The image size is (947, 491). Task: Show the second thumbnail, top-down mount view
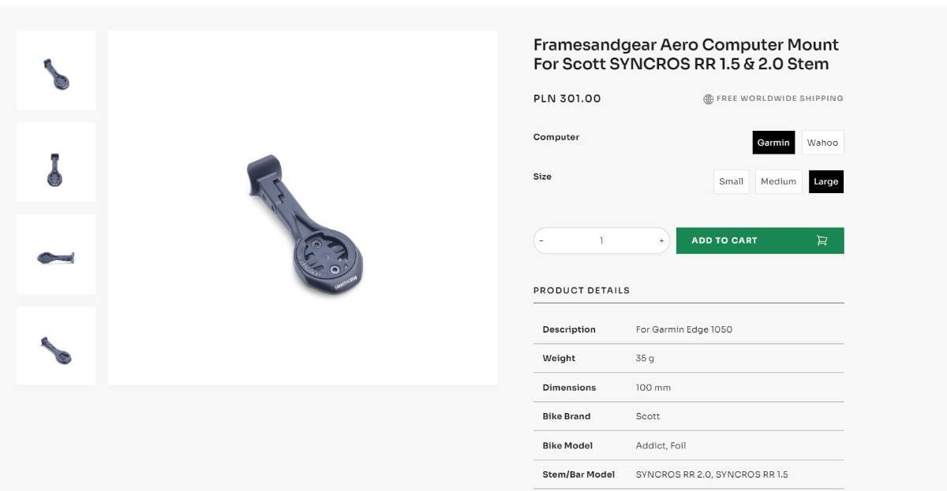[56, 162]
